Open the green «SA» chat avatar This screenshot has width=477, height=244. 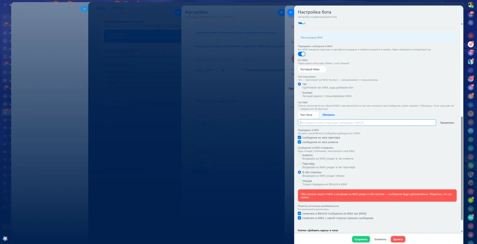pos(471,166)
